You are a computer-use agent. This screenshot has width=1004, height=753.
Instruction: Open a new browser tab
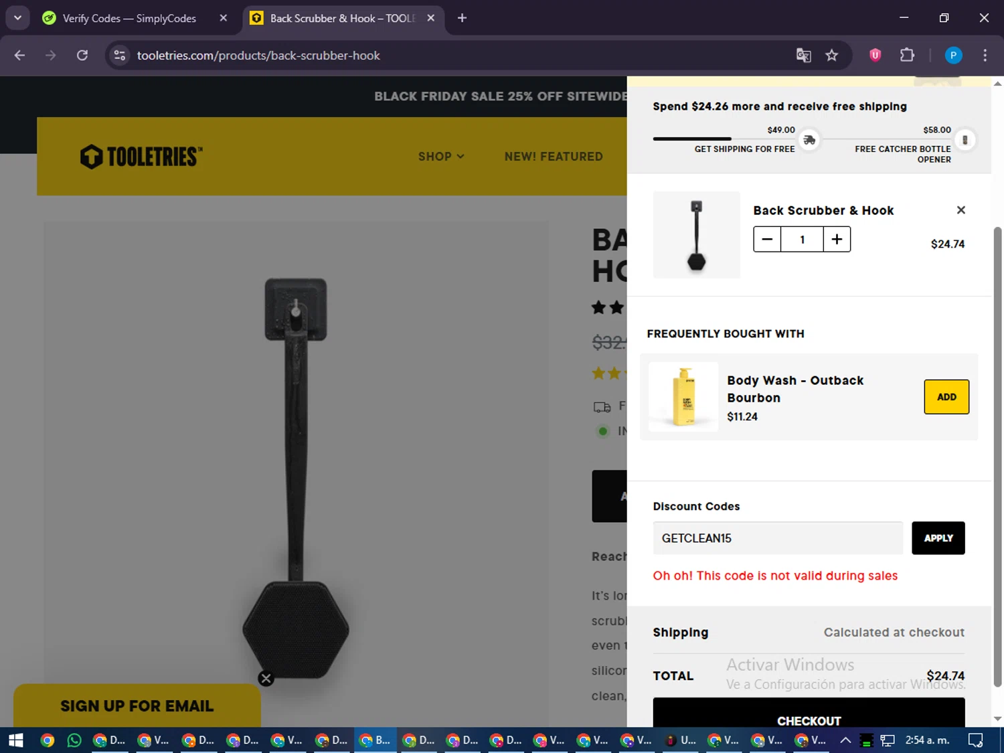tap(462, 18)
